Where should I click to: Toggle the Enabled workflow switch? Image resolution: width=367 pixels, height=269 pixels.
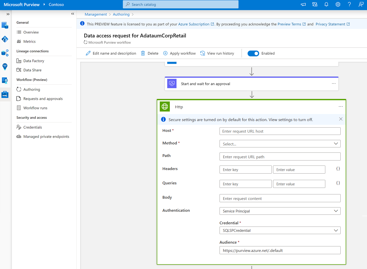pos(253,53)
